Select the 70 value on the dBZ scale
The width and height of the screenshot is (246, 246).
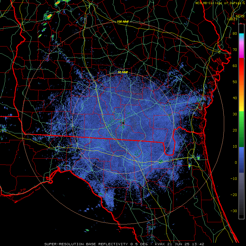(235, 50)
